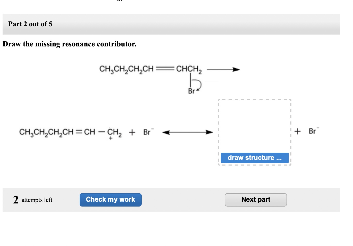The image size is (353, 246).
Task: Select the Br leaving group in the starting material
Action: (191, 91)
